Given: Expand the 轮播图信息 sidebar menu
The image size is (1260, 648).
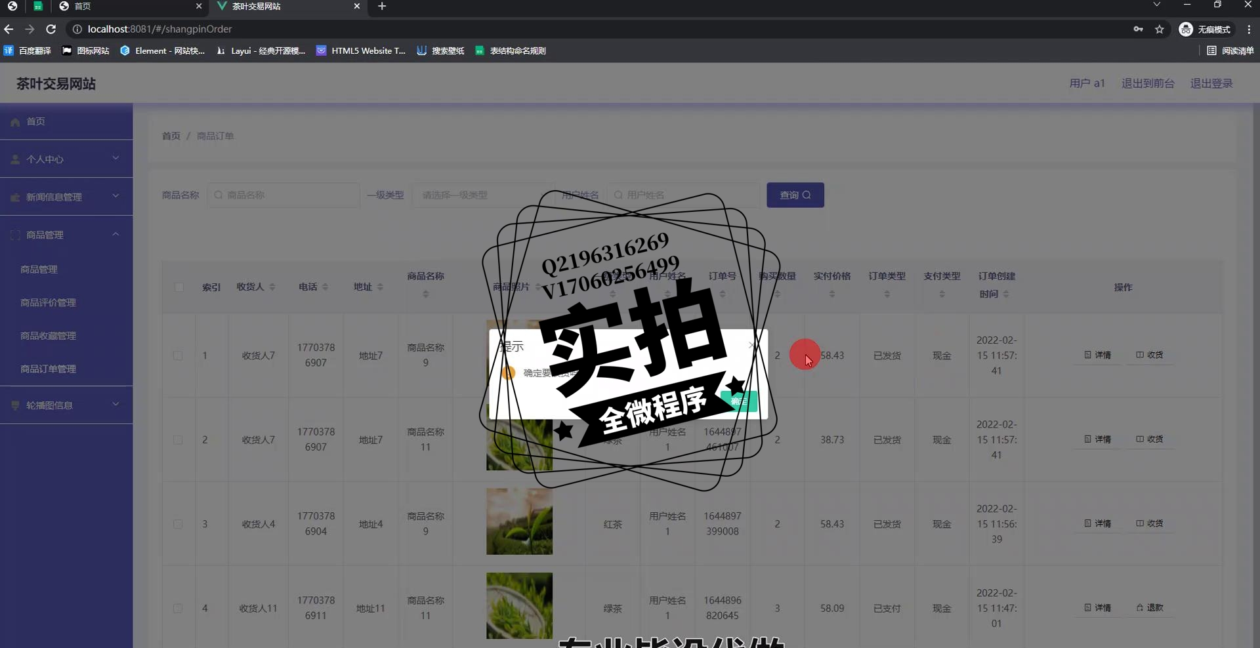Looking at the screenshot, I should [x=66, y=405].
